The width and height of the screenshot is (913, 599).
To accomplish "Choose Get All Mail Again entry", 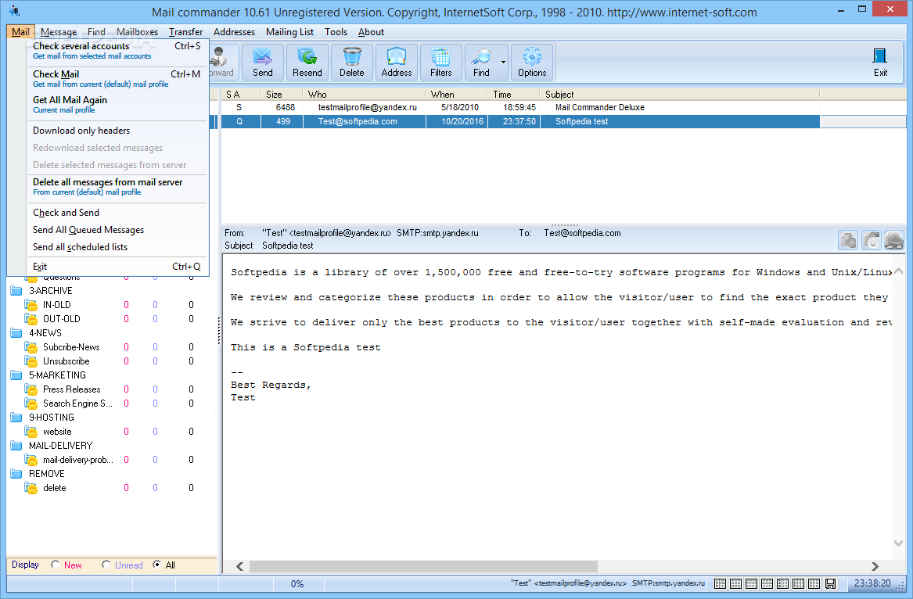I will click(x=117, y=105).
